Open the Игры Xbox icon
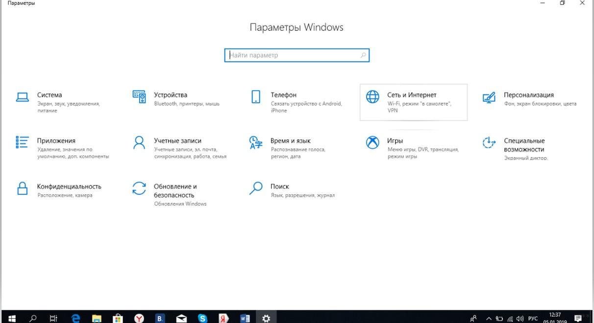 [x=372, y=142]
